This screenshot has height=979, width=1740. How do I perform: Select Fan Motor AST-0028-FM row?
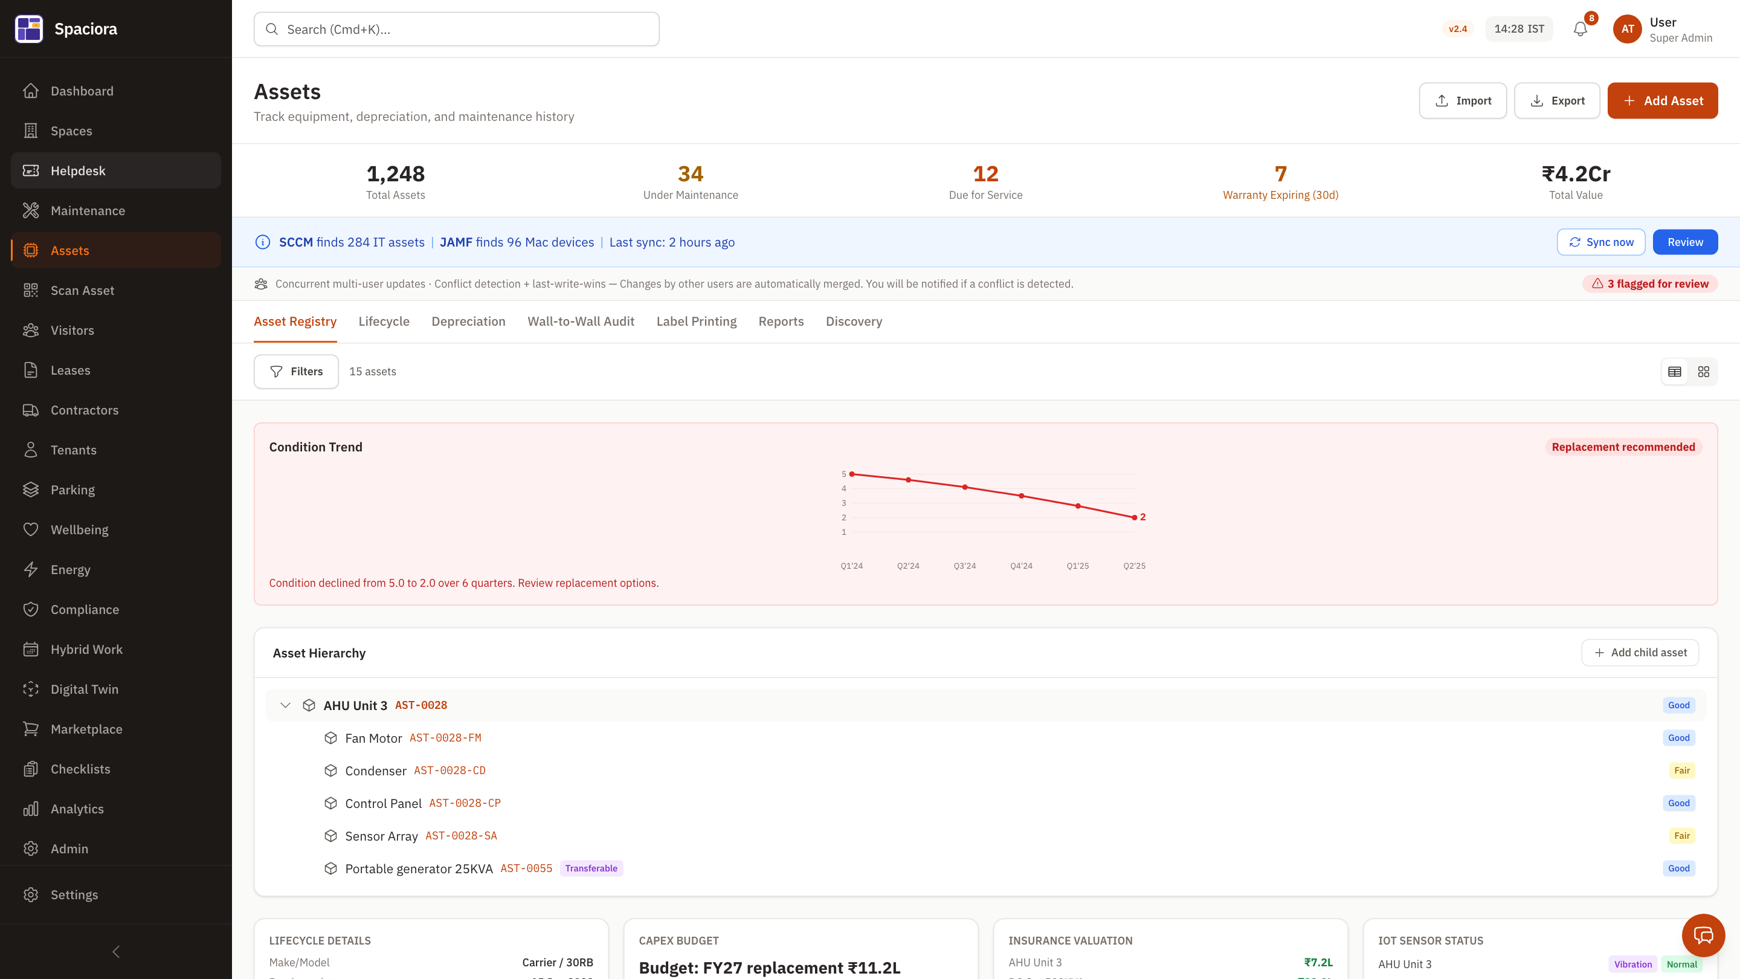tap(985, 738)
